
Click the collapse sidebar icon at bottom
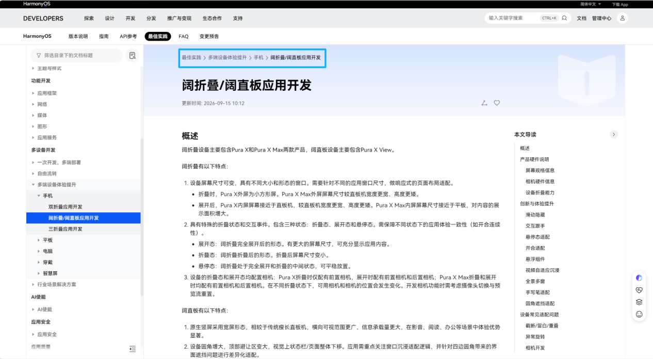(133, 349)
